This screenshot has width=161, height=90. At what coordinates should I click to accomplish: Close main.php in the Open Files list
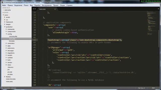click(3, 10)
